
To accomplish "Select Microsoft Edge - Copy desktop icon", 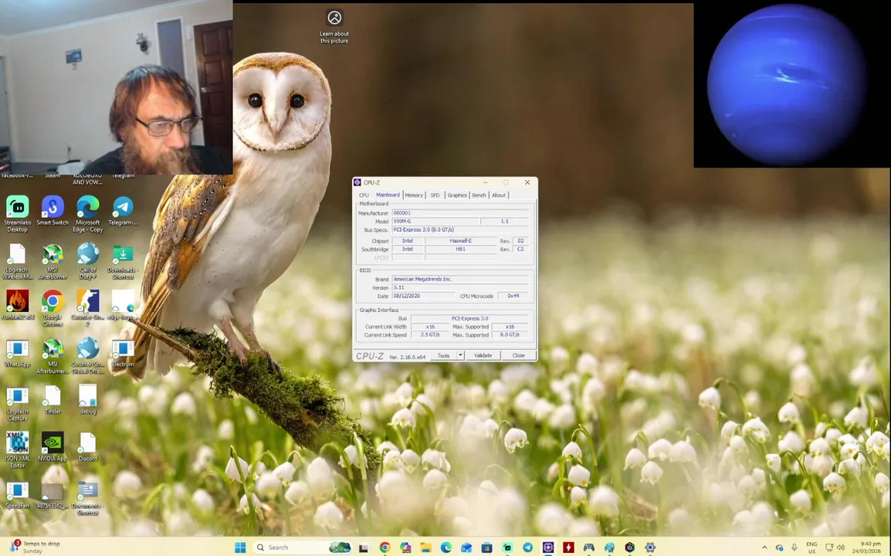I will [87, 214].
